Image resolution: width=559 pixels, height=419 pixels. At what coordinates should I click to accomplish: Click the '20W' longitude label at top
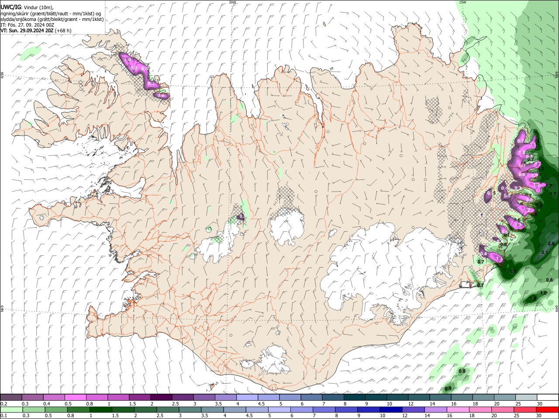[232, 2]
